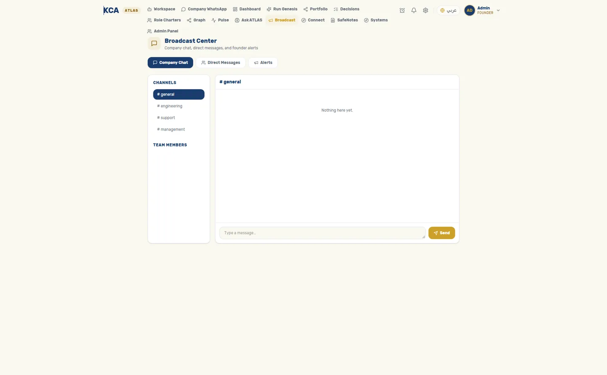Click the 'Nothing here yet.' text

[x=337, y=110]
